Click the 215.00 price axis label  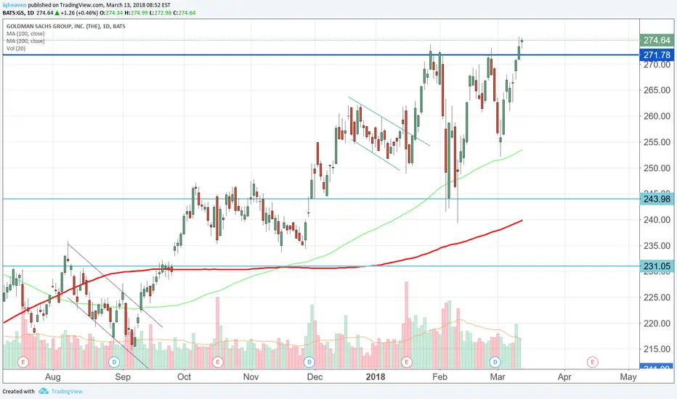(x=657, y=349)
